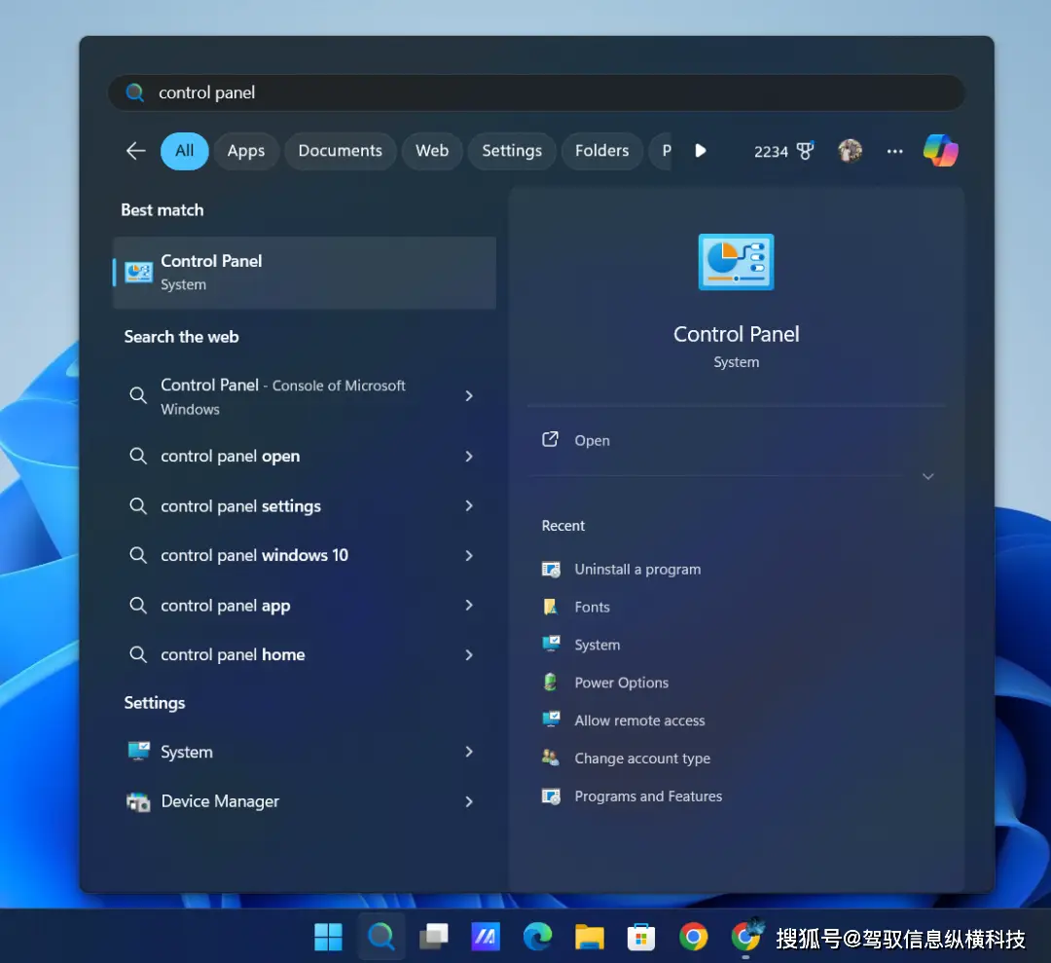This screenshot has width=1051, height=963.
Task: Click the search magnifier icon in search box
Action: [x=134, y=93]
